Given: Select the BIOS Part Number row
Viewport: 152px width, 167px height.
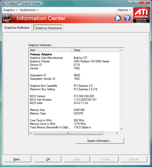Looking at the screenshot, I should [74, 100].
